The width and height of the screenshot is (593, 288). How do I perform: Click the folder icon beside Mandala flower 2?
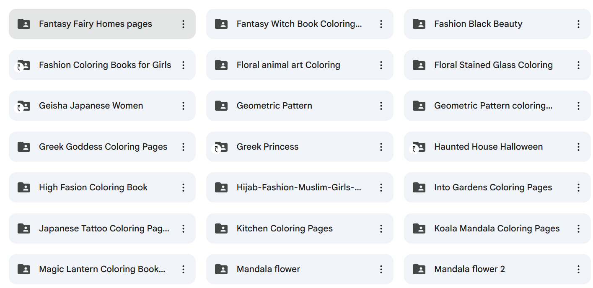point(419,269)
